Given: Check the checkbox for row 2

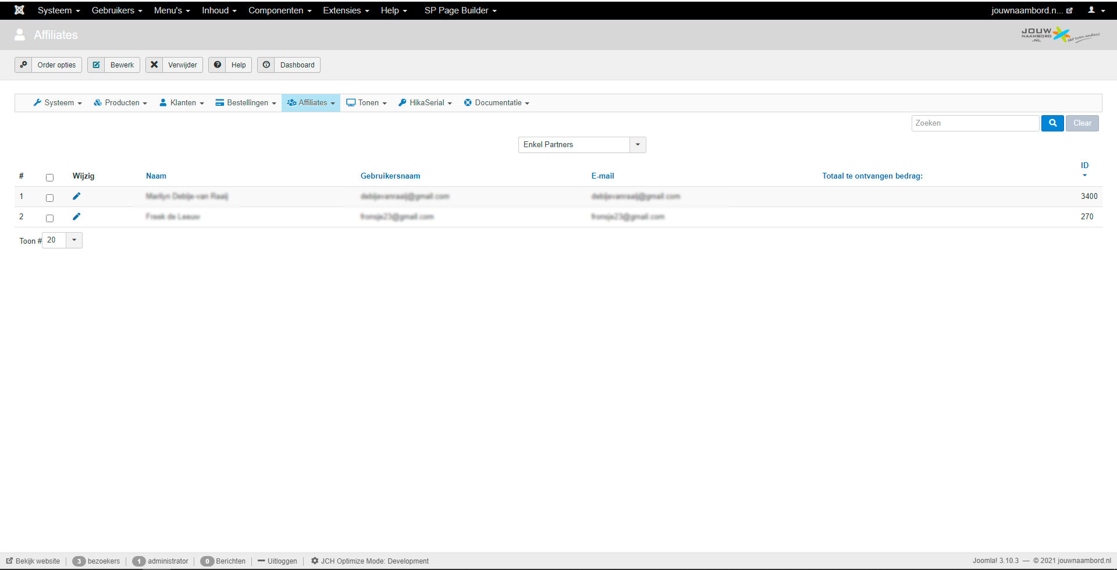Looking at the screenshot, I should coord(49,218).
